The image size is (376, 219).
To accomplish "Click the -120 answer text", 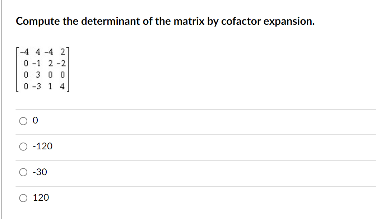I will coord(43,146).
